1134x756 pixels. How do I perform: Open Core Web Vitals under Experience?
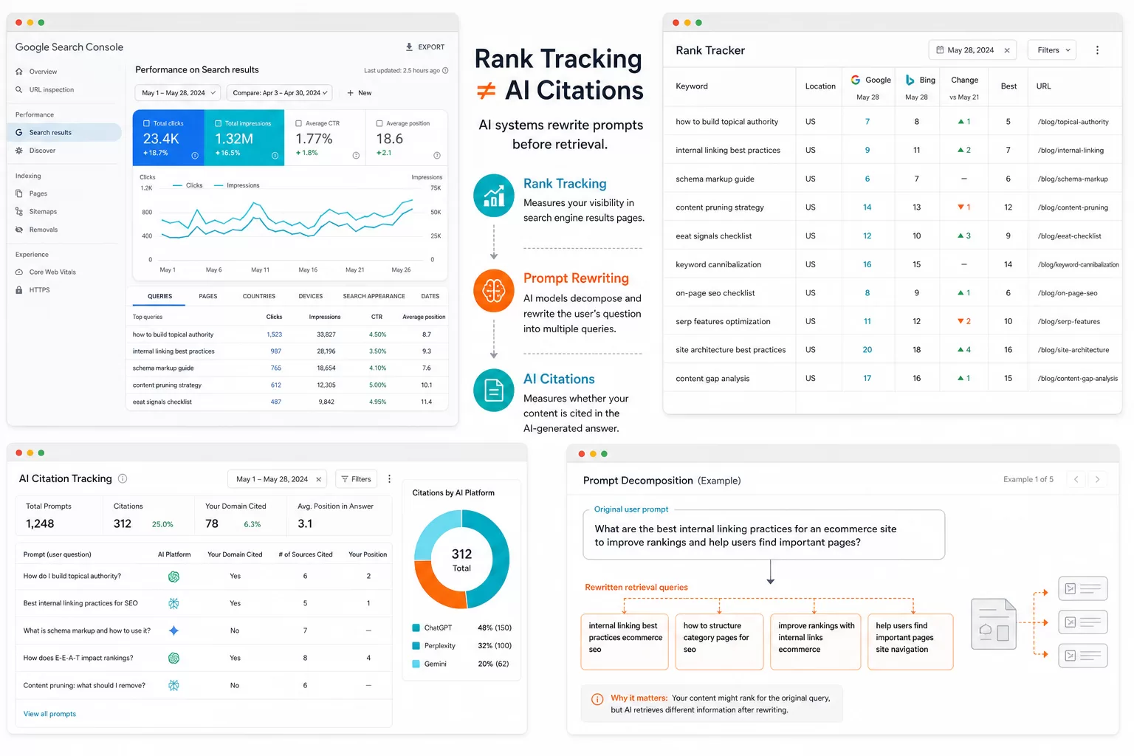tap(52, 272)
